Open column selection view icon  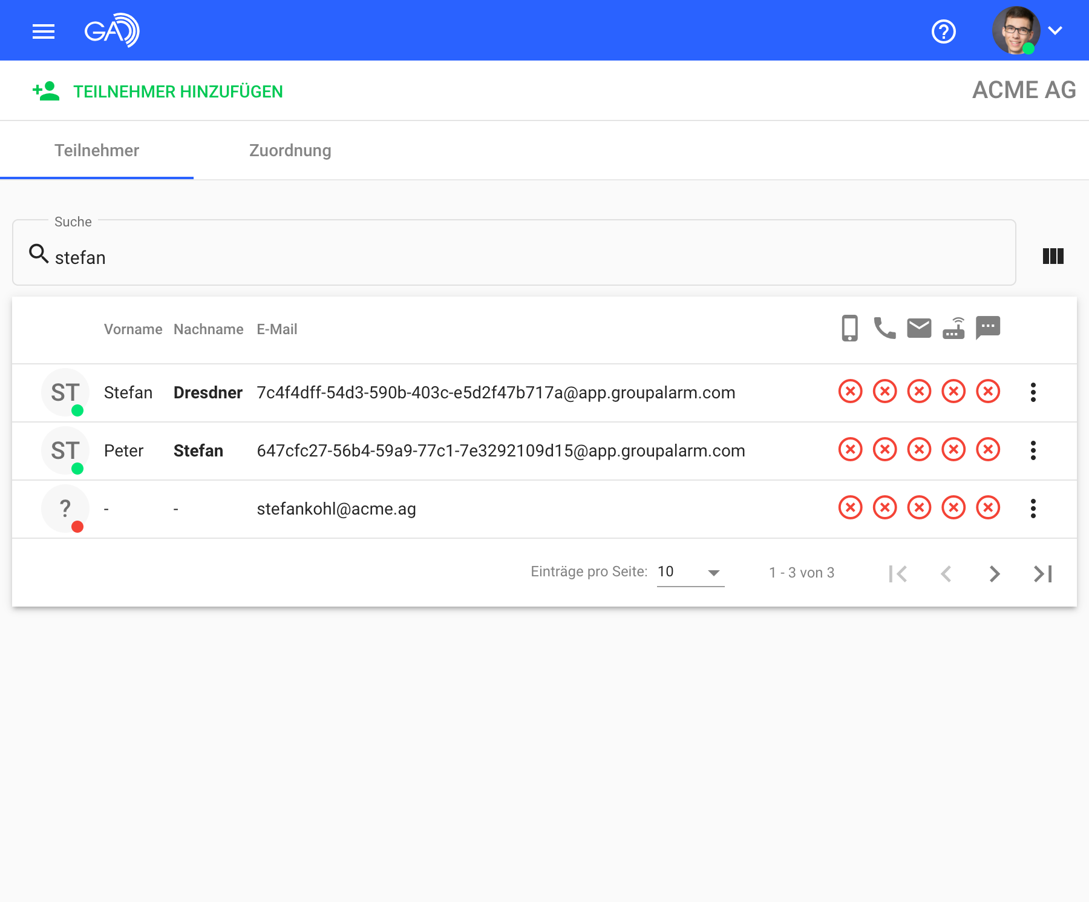click(x=1053, y=256)
